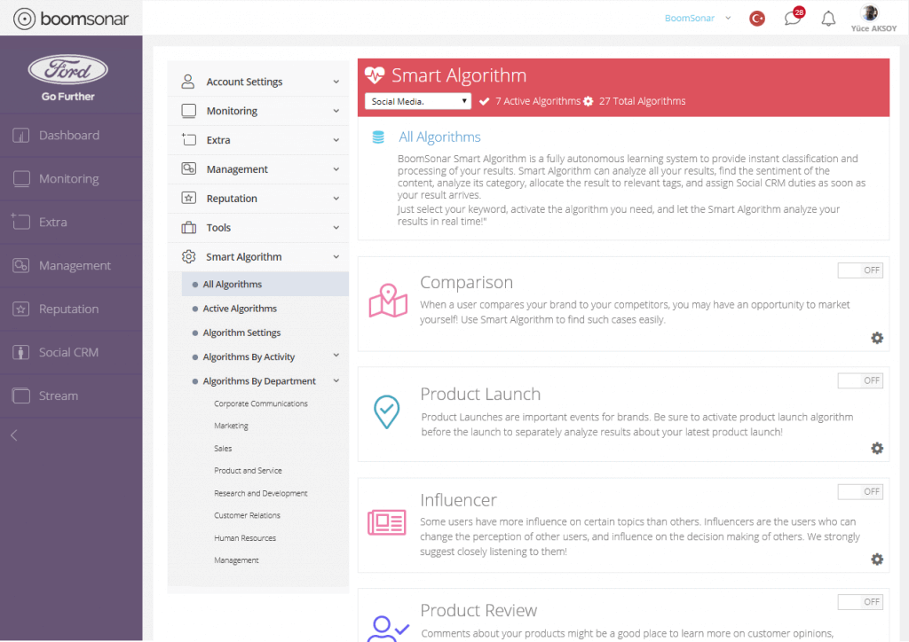The height and width of the screenshot is (642, 909).
Task: Click the Monitoring screen icon in purple sidebar
Action: pyautogui.click(x=21, y=179)
